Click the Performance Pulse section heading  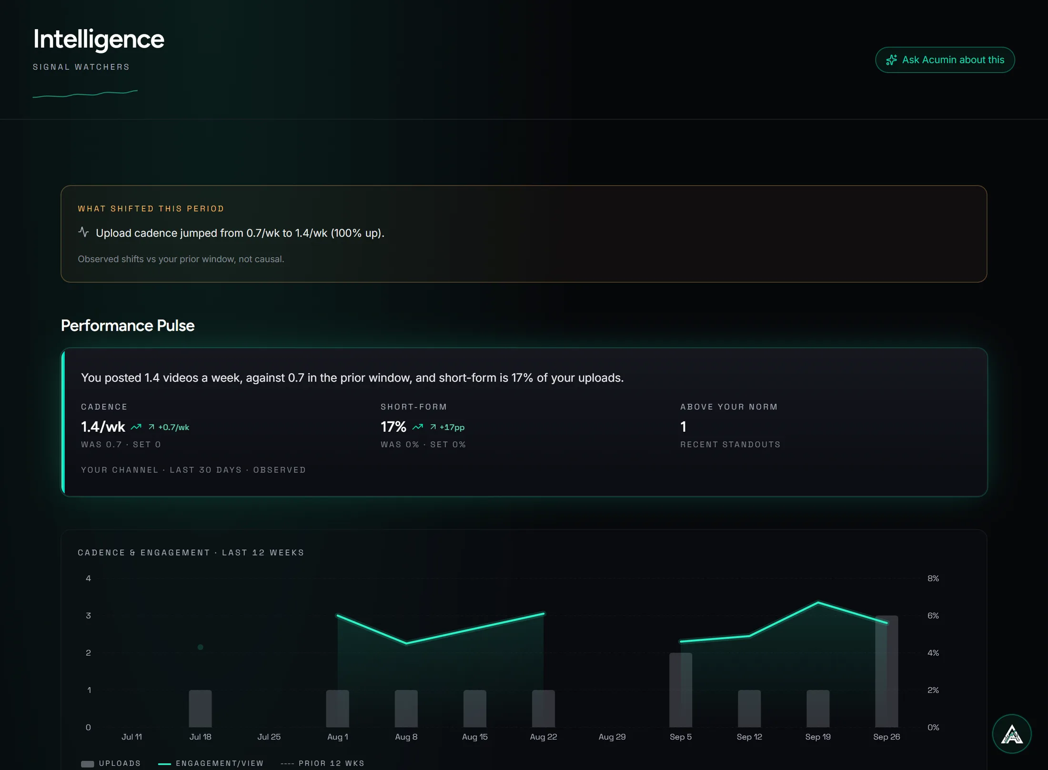point(128,325)
